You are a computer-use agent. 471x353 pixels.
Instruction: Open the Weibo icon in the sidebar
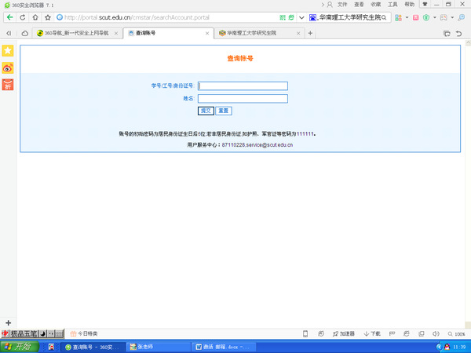point(8,67)
